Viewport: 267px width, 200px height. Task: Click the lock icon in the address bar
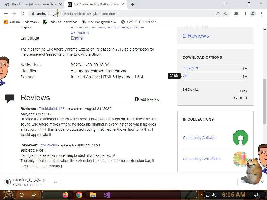pos(33,14)
